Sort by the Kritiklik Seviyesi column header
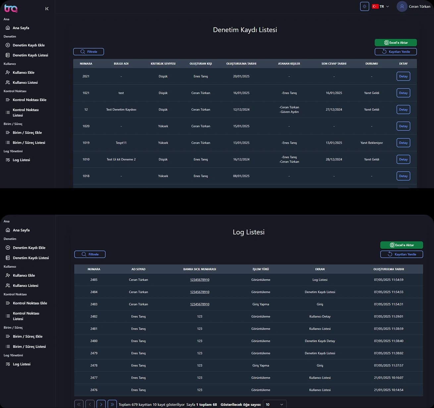The image size is (434, 408). [x=163, y=63]
